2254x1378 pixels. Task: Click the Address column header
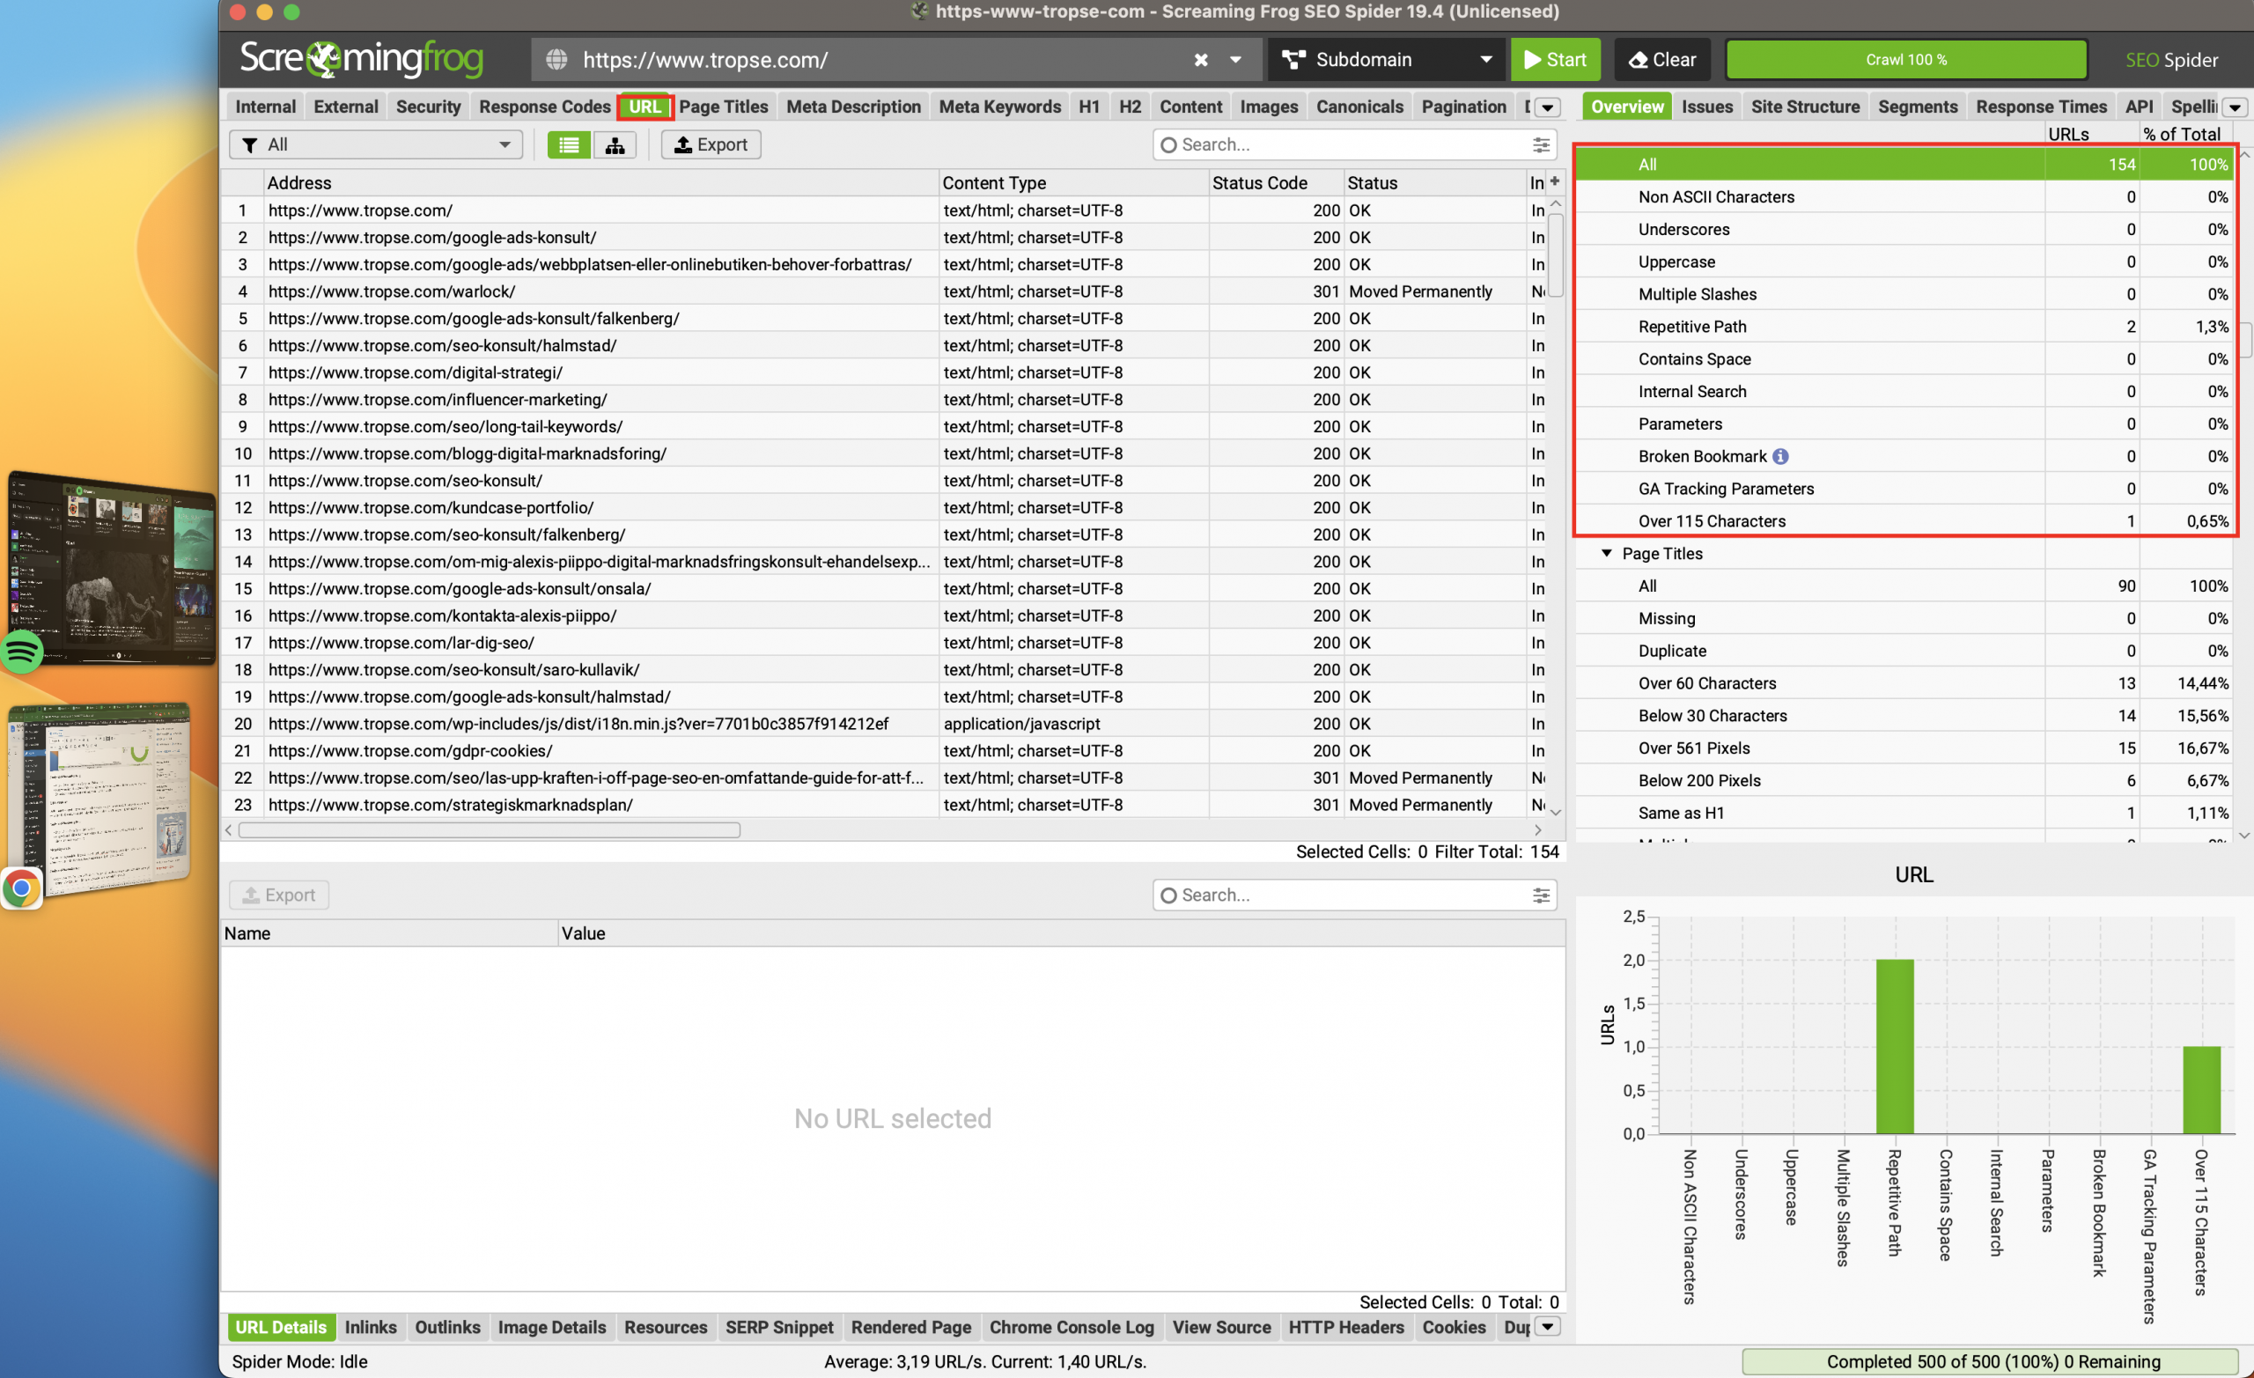pos(601,182)
